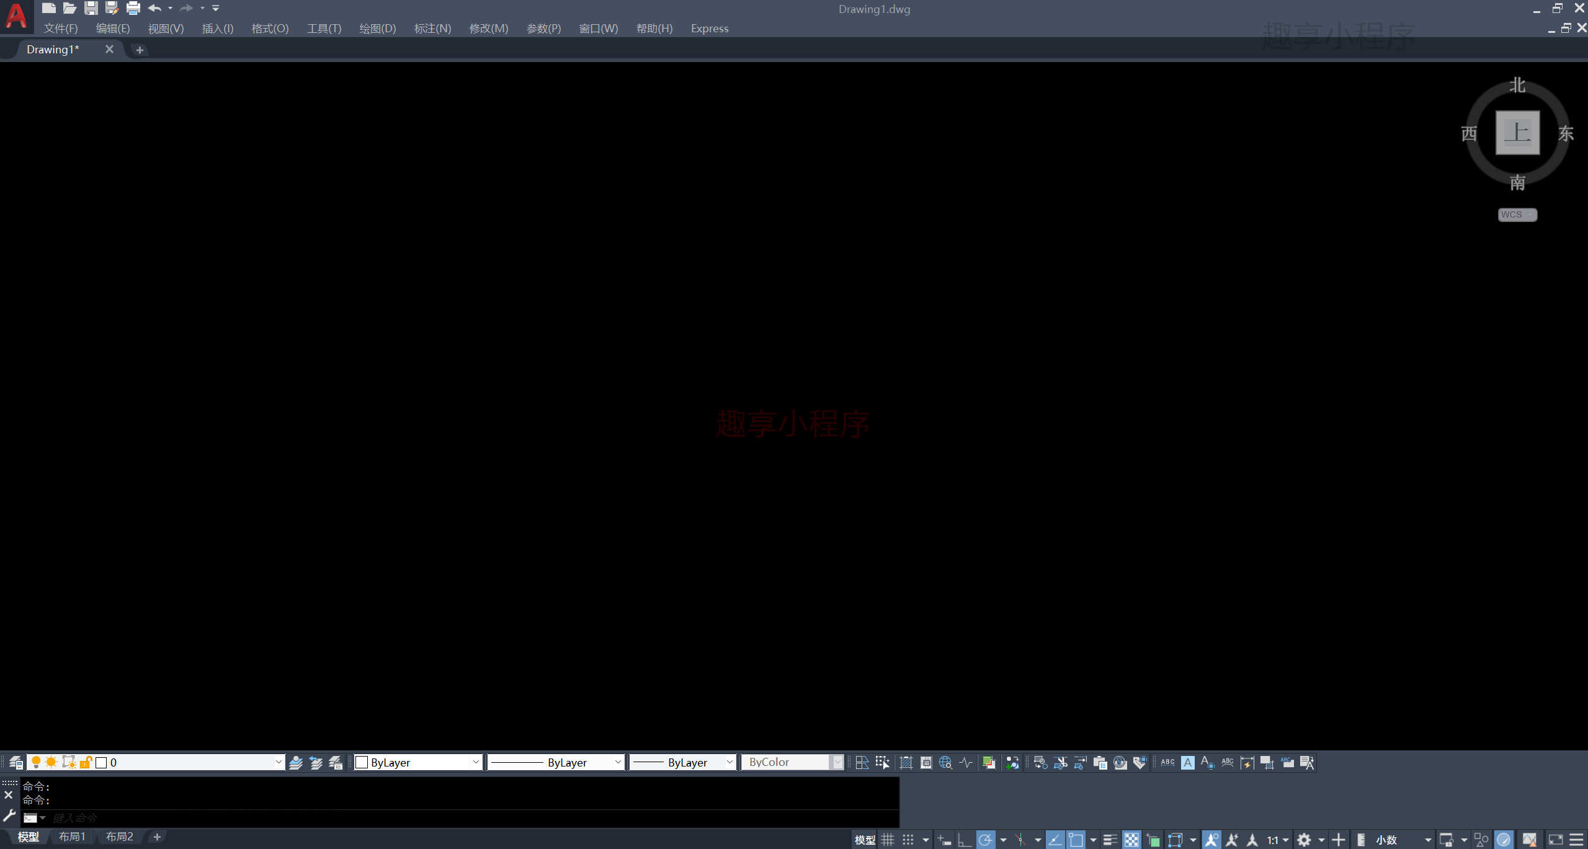The height and width of the screenshot is (849, 1588).
Task: Open workspace switching gear icon
Action: coord(1304,840)
